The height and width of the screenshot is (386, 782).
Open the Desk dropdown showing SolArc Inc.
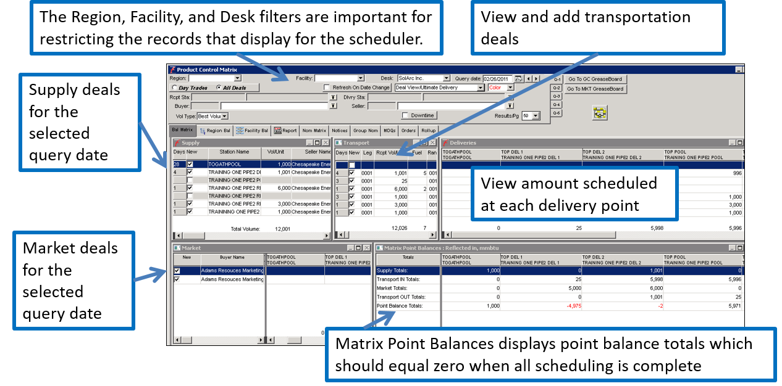click(447, 79)
